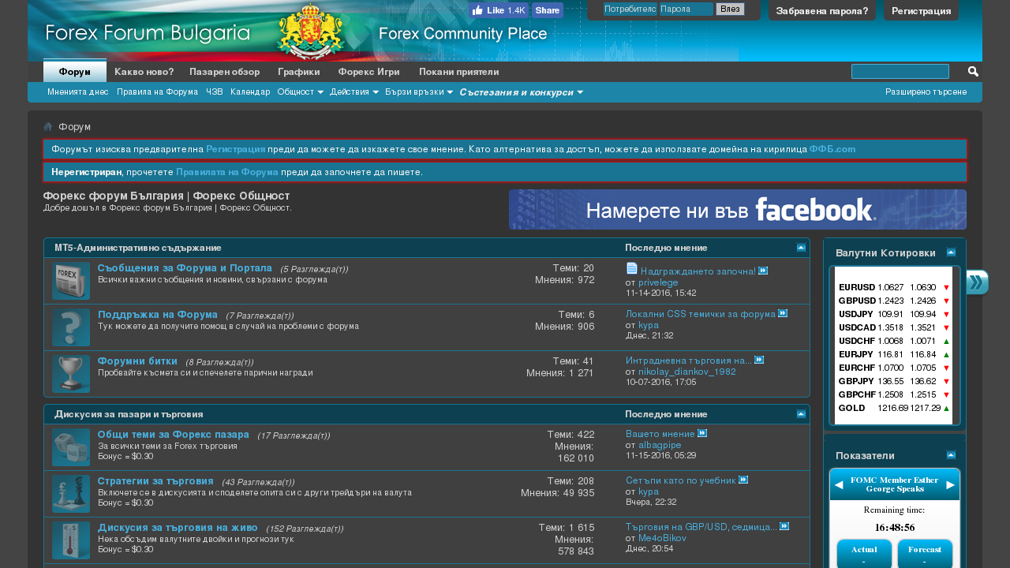Viewport: 1010px width, 568px height.
Task: Click the Bulgarian coat of arms logo
Action: click(312, 30)
